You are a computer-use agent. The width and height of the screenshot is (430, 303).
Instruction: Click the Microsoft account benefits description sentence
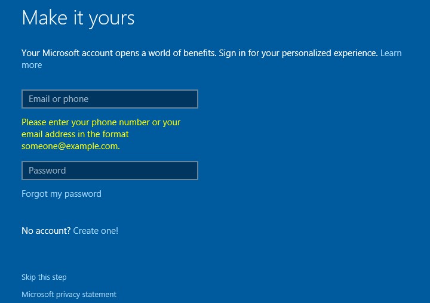[118, 53]
